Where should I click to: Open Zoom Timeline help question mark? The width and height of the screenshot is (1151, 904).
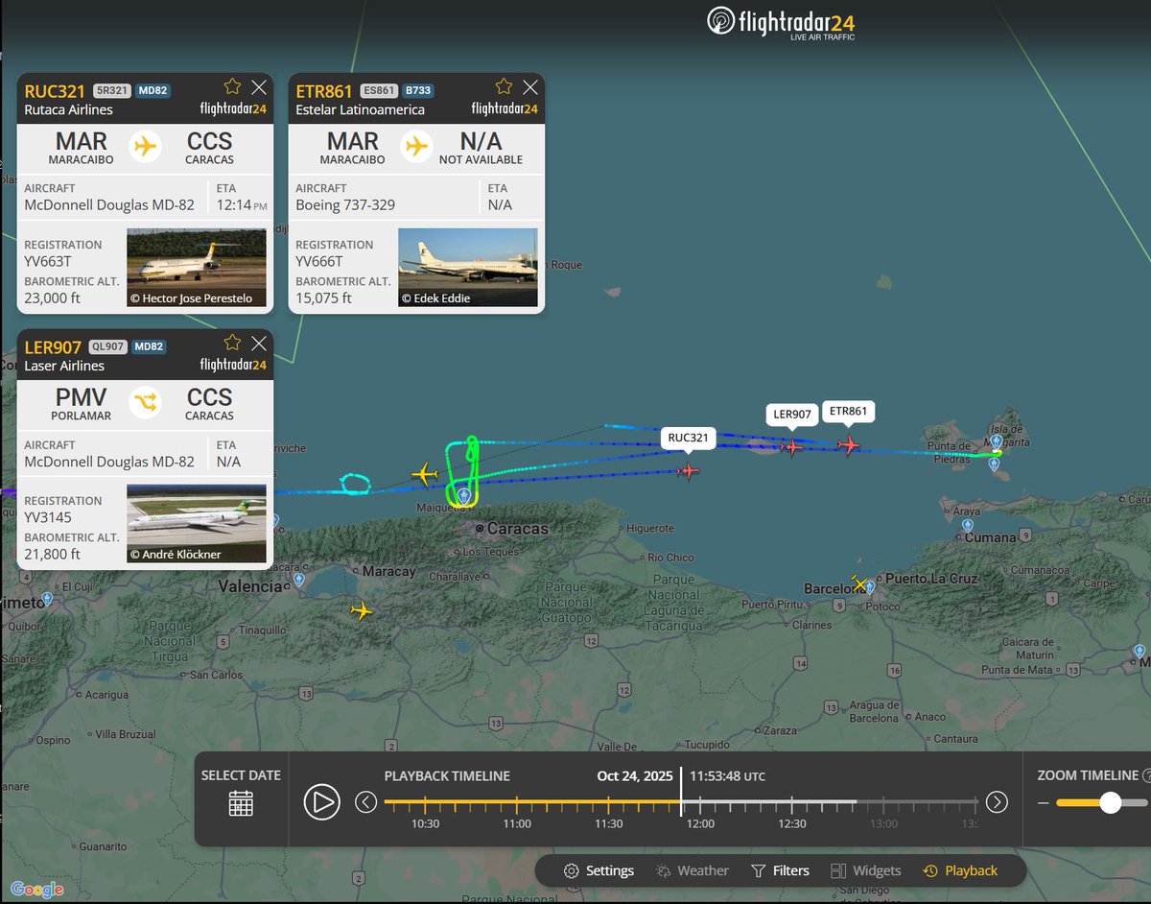1146,775
